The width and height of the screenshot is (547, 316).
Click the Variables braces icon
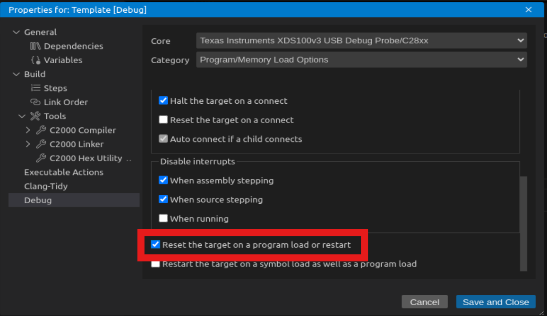pos(35,60)
